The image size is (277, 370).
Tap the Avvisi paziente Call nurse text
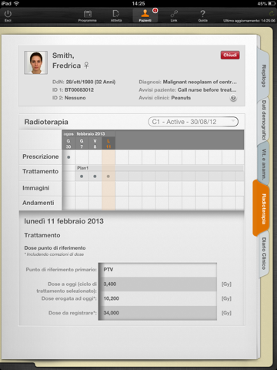[207, 89]
